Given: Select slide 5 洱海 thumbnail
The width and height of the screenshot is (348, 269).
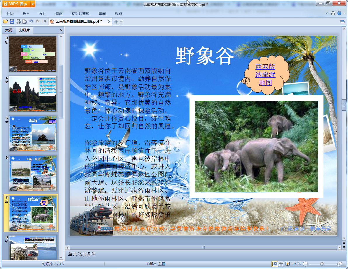Looking at the screenshot, I should click(33, 134).
